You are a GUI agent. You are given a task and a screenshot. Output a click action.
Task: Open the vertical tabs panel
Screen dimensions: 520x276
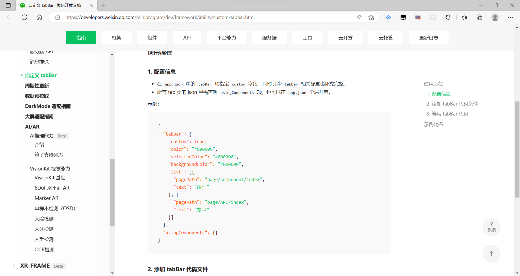pyautogui.click(x=8, y=5)
